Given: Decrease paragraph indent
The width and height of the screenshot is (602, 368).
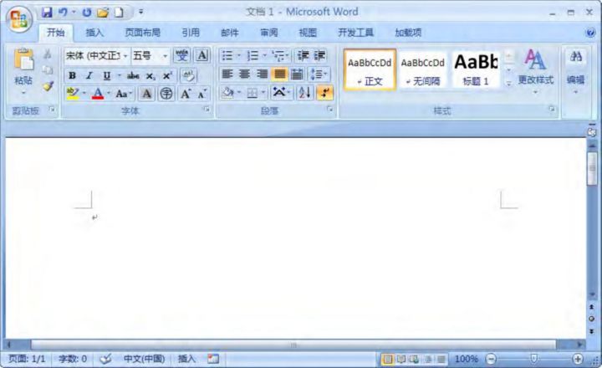Looking at the screenshot, I should click(303, 56).
